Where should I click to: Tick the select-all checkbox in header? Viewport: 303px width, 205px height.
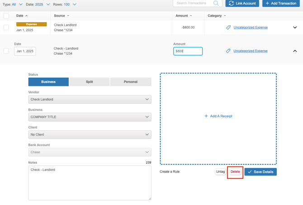tap(6, 16)
